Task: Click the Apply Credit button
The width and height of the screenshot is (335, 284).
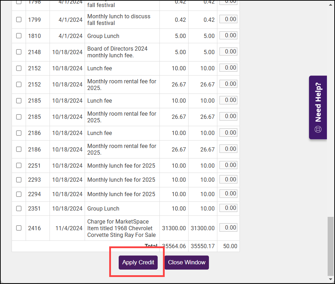Action: point(138,263)
